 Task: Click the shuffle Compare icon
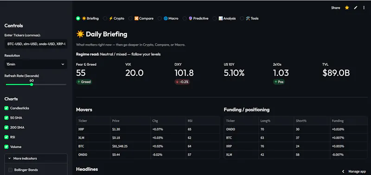(136, 19)
